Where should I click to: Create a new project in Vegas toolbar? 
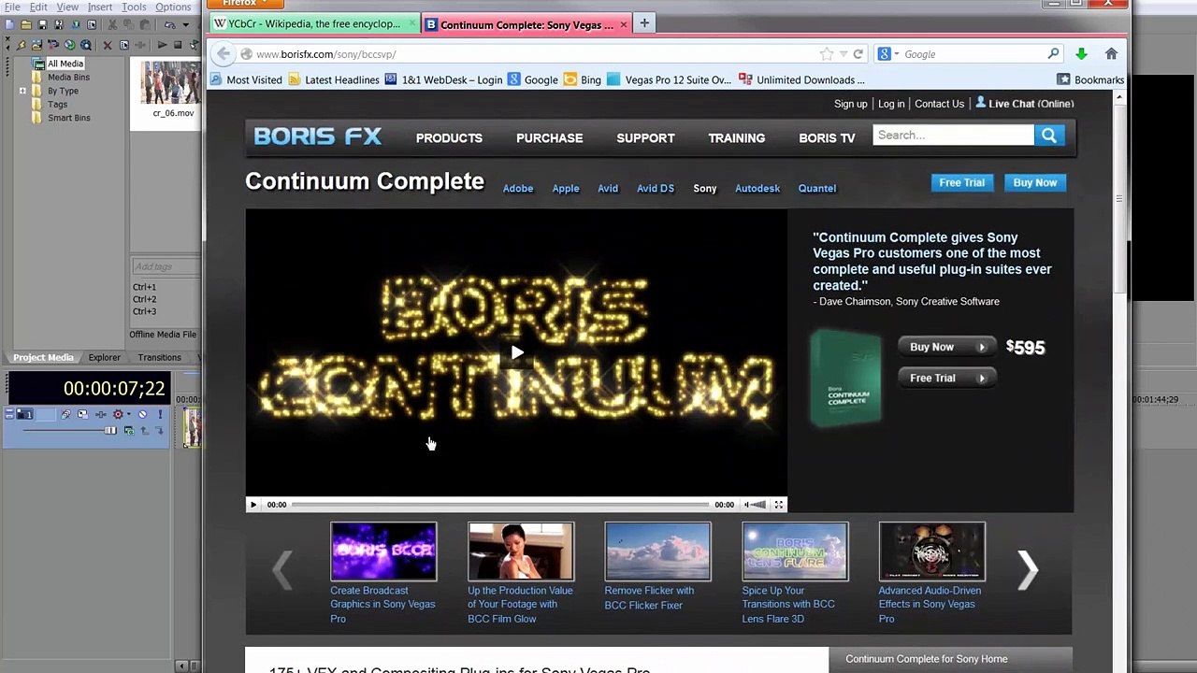(x=8, y=24)
